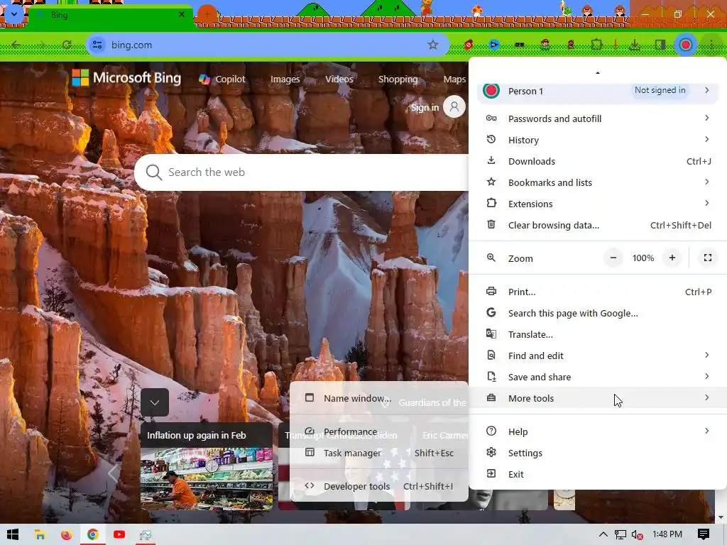Expand the Extensions submenu
727x545 pixels.
tap(598, 204)
